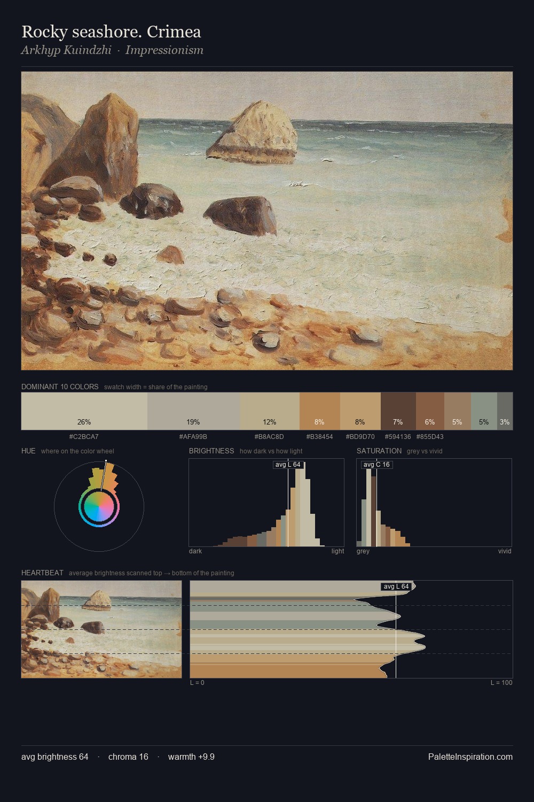Image resolution: width=534 pixels, height=802 pixels.
Task: Click the HEARTBEAT section heading
Action: [x=42, y=573]
